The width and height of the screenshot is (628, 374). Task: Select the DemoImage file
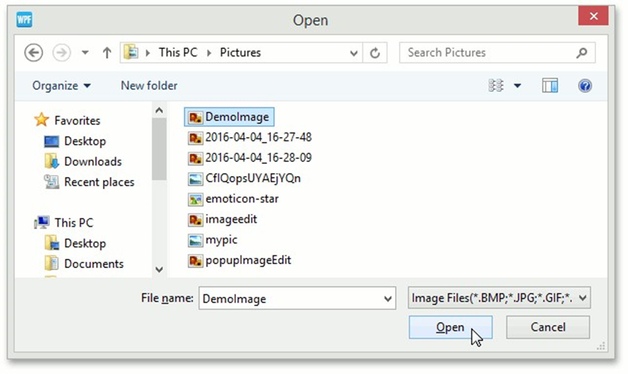(x=229, y=117)
